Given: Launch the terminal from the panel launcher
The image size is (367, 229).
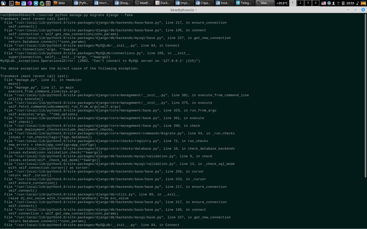Looking at the screenshot, I should pyautogui.click(x=11, y=3).
